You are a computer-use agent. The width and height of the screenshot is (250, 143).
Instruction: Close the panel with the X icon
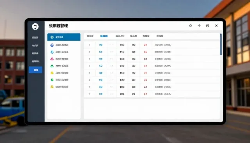(x=216, y=26)
